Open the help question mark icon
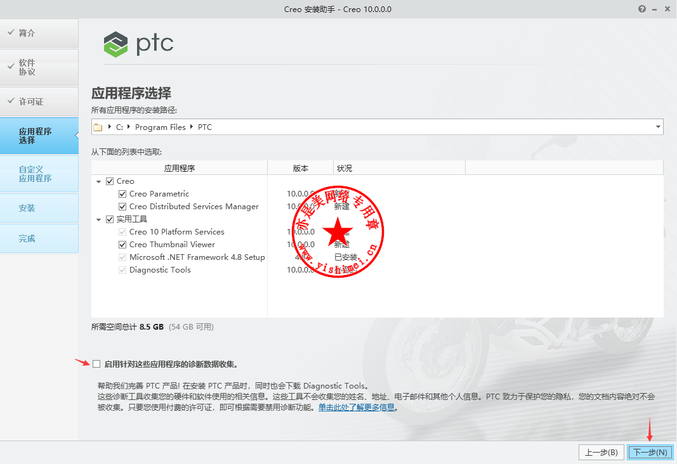Image resolution: width=677 pixels, height=464 pixels. (642, 9)
